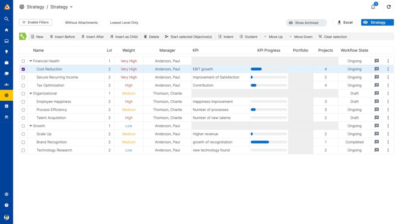Check the Process Efficiency checkbox
399x224 pixels.
point(23,110)
